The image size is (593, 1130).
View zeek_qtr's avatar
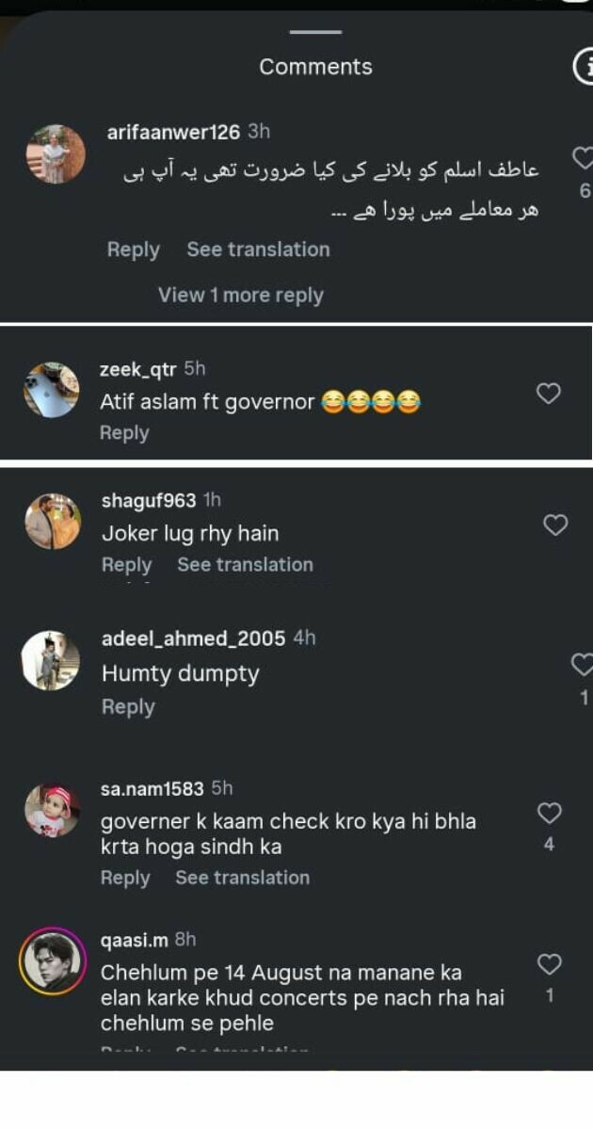[x=52, y=390]
